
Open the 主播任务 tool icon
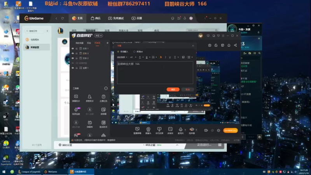coord(103,98)
